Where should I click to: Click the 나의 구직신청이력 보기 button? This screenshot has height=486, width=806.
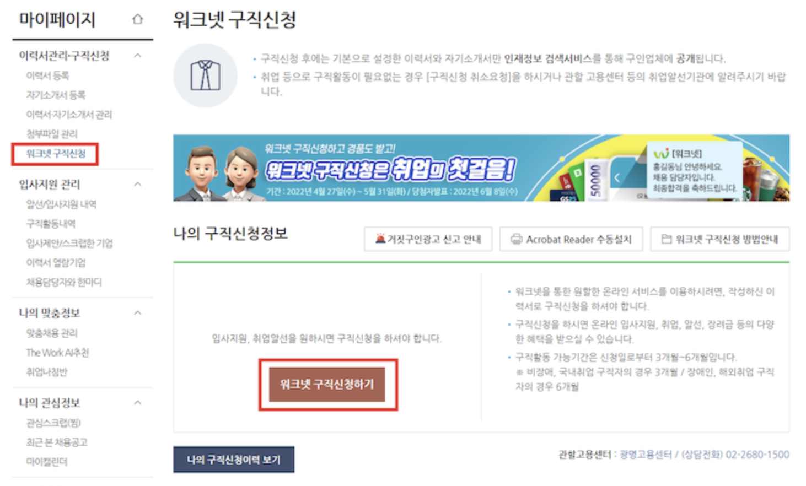click(234, 460)
